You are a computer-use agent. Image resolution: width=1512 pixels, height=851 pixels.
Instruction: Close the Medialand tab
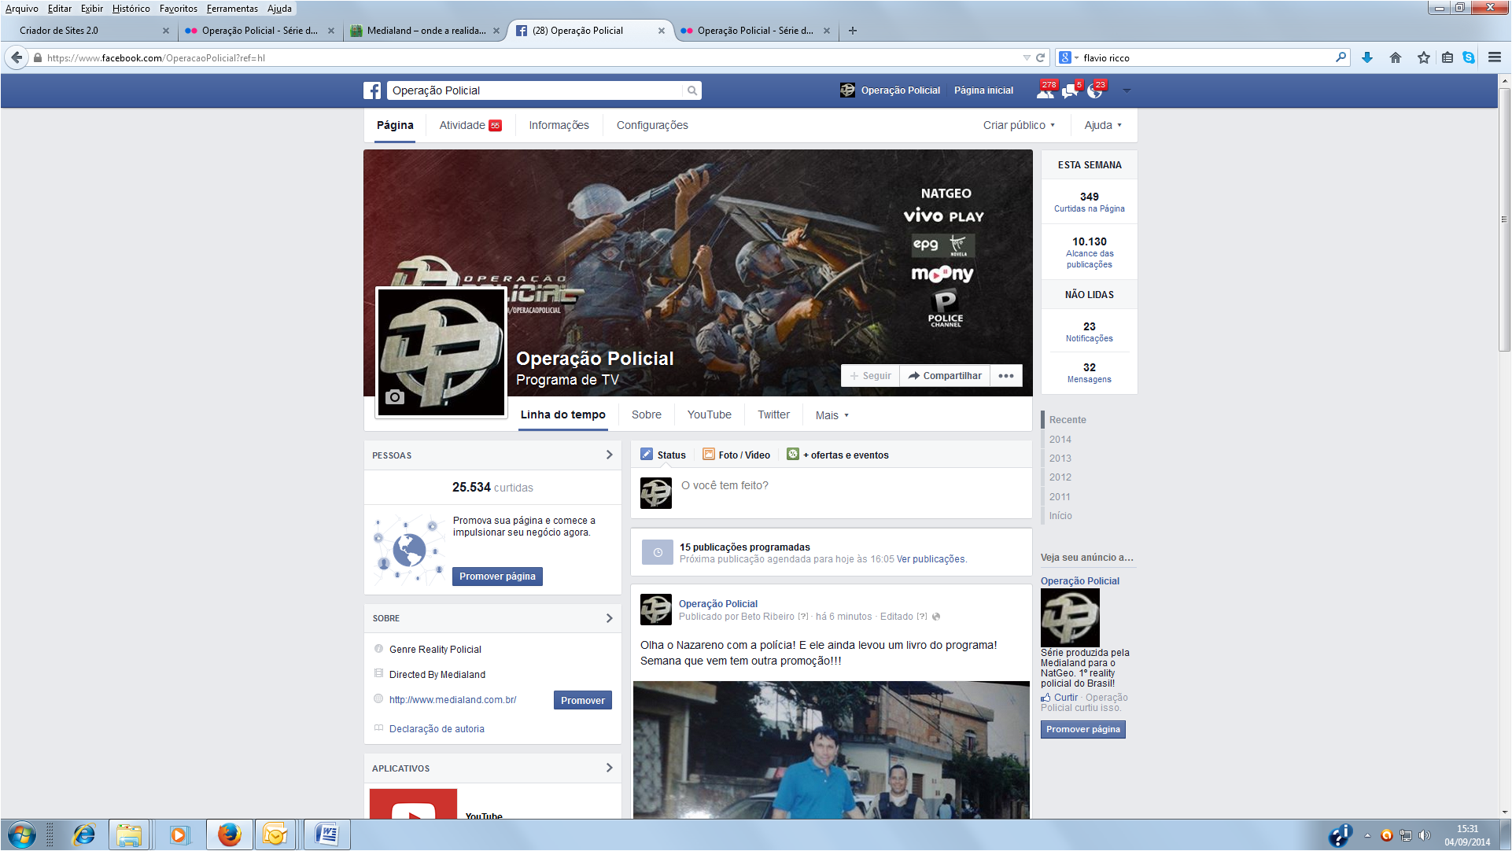click(x=496, y=31)
